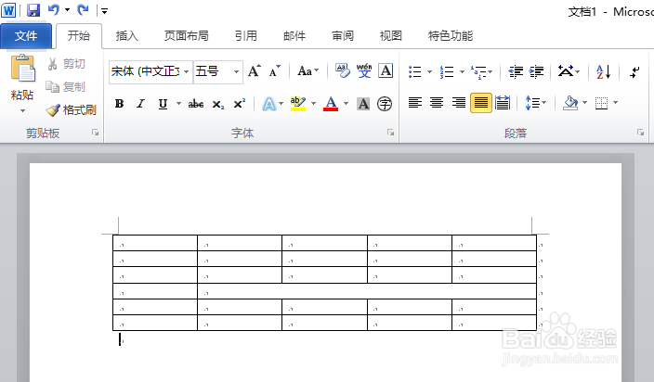Center align text

[437, 103]
